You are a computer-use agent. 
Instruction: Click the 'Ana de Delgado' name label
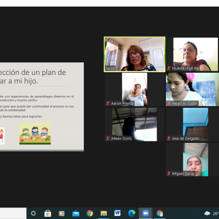click(186, 139)
